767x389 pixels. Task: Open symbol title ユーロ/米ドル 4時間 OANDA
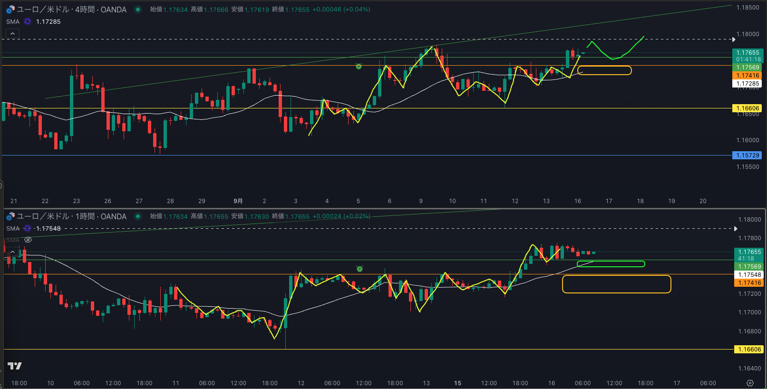[72, 10]
